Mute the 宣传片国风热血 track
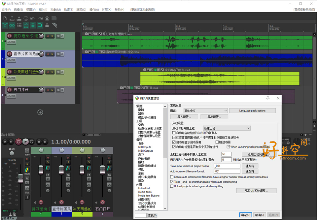Image resolution: width=317 pixels, height=220 pixels. point(48,54)
